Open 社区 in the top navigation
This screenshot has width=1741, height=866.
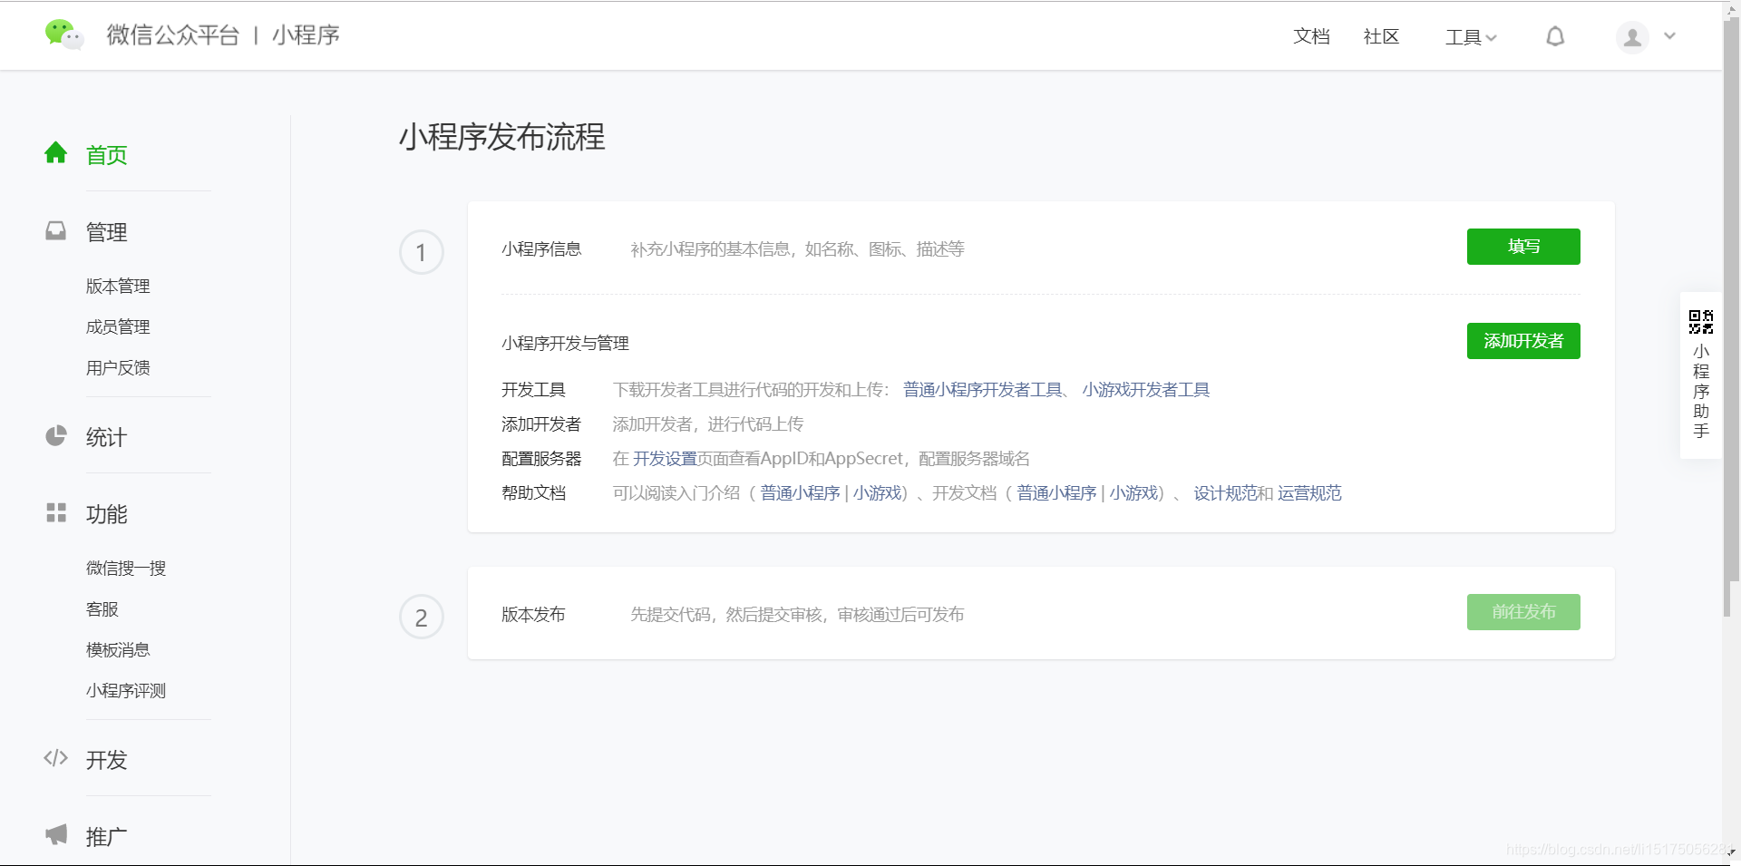pyautogui.click(x=1381, y=36)
